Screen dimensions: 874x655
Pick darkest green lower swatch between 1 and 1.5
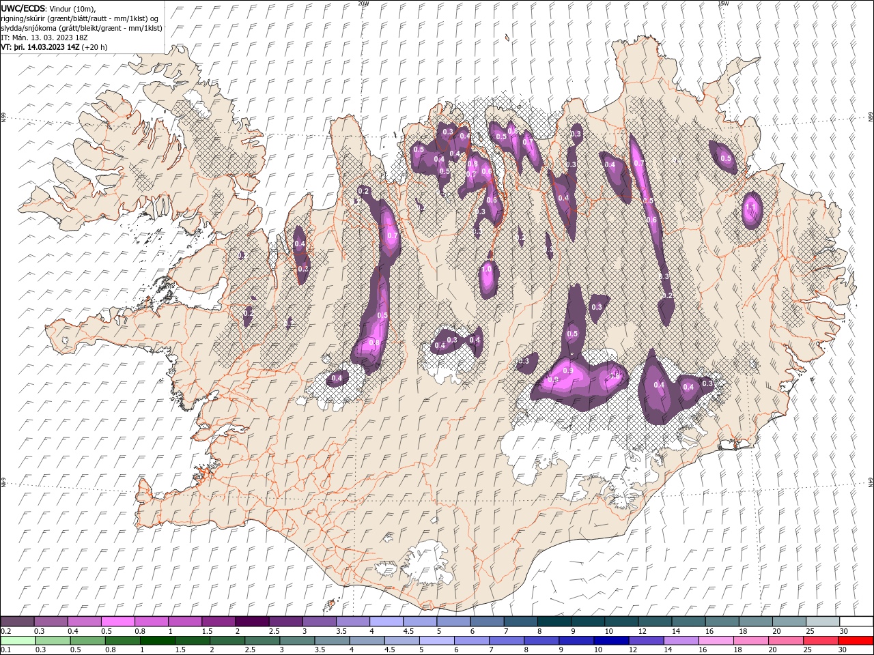pos(157,641)
